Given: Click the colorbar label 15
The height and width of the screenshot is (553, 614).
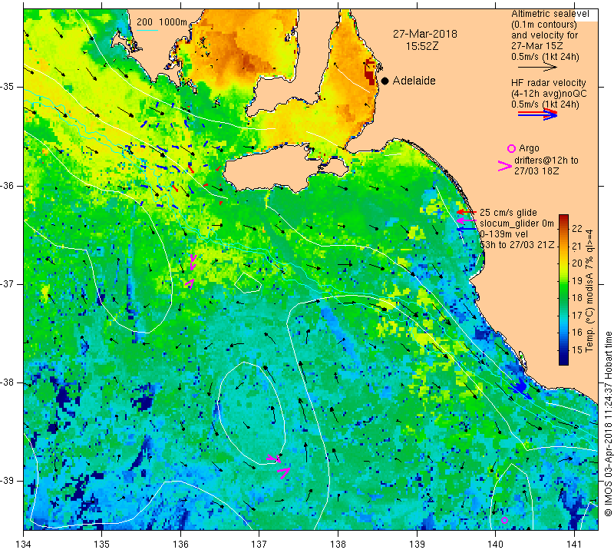Looking at the screenshot, I should (x=577, y=349).
